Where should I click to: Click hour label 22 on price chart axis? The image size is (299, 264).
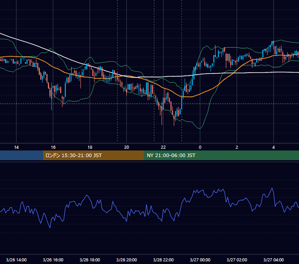tap(163, 147)
